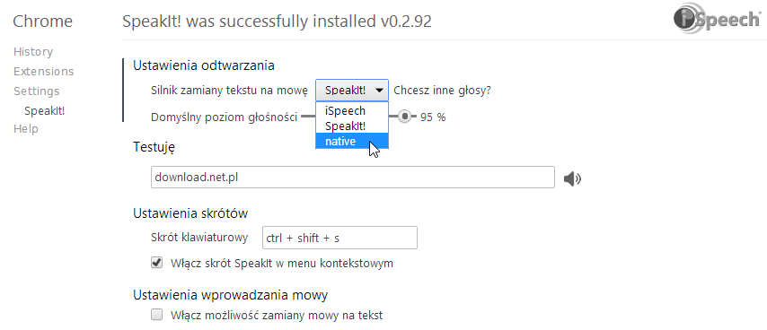The width and height of the screenshot is (767, 330).
Task: Open History in the Chrome sidebar
Action: pyautogui.click(x=33, y=52)
